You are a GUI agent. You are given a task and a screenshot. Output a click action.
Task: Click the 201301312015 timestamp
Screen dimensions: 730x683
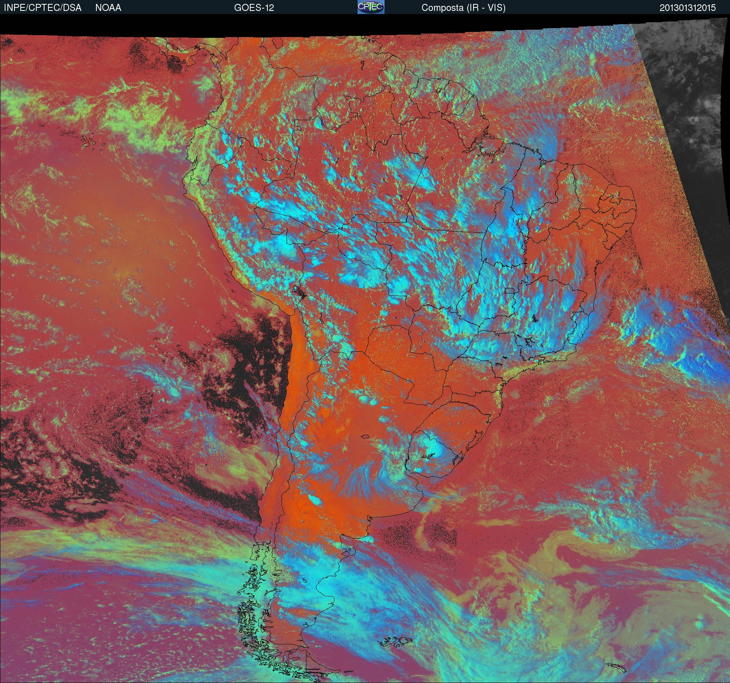coord(688,8)
